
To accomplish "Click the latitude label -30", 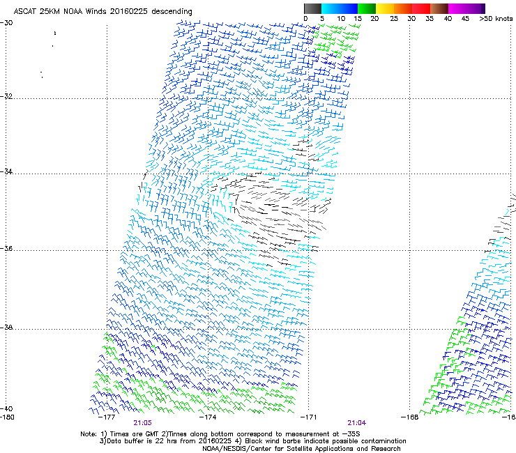I will click(x=6, y=23).
